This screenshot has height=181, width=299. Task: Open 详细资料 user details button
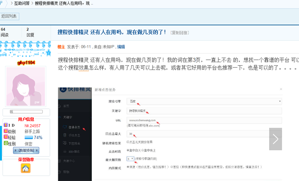pos(26,150)
